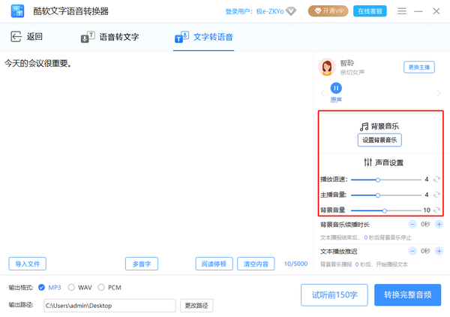The height and width of the screenshot is (317, 450).
Task: Click in the text editor with 今天的会议很重要
Action: 157,154
